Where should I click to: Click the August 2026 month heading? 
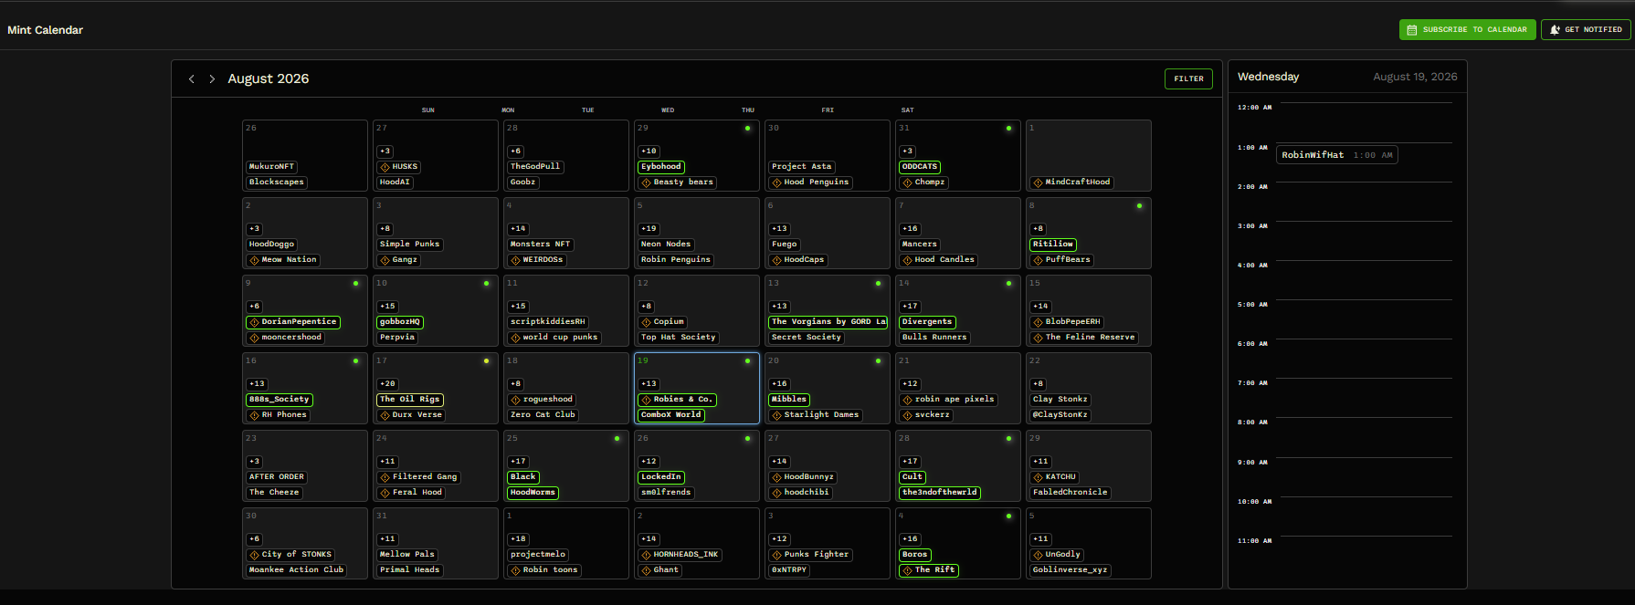point(269,79)
